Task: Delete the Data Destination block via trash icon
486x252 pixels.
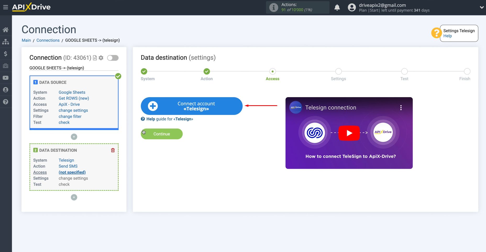Action: pos(113,150)
